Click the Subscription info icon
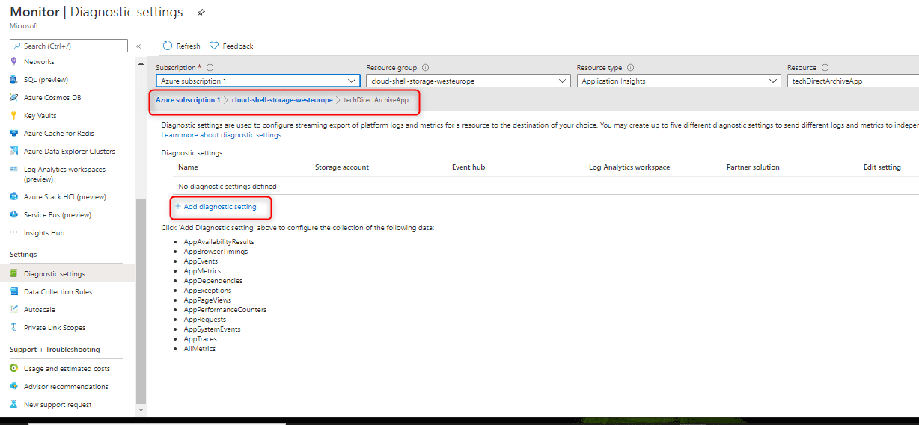The width and height of the screenshot is (919, 425). click(210, 67)
